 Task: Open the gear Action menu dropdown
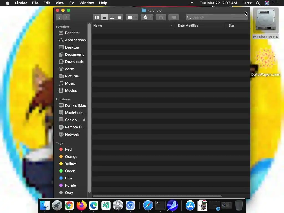coord(147,17)
